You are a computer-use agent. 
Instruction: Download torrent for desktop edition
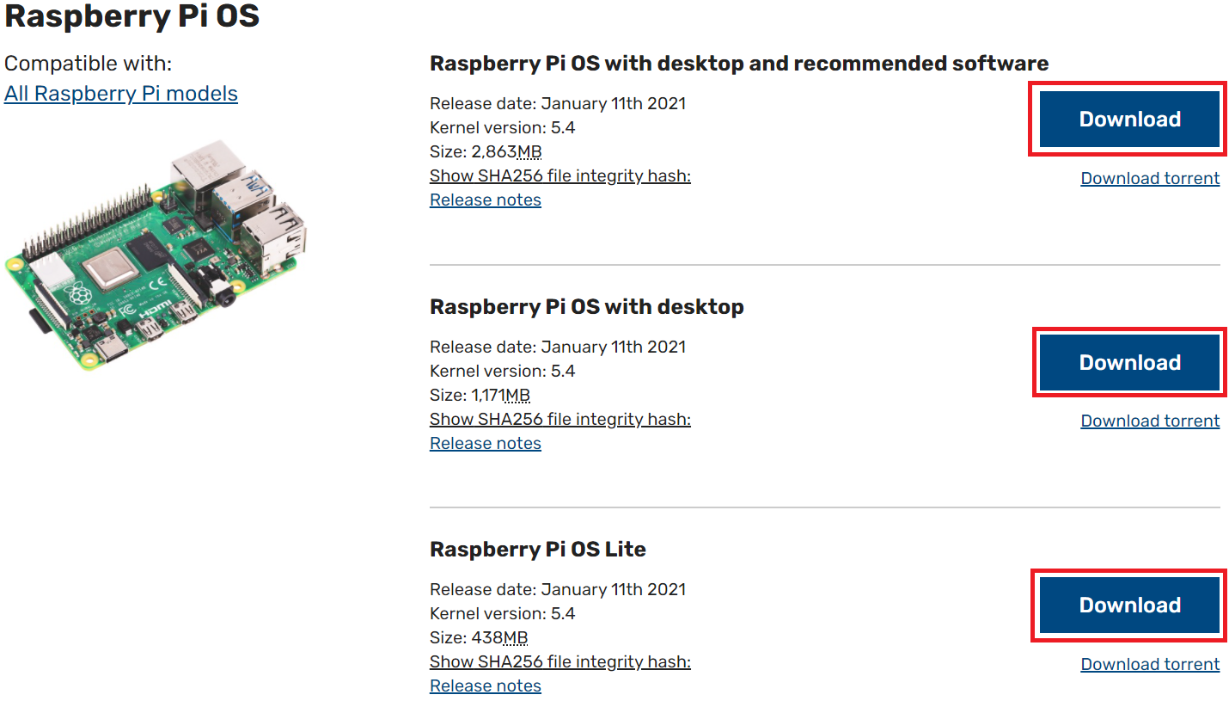click(1150, 421)
